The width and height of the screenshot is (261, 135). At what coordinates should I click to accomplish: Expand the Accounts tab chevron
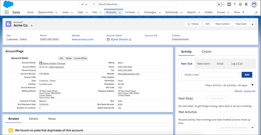tap(120, 12)
